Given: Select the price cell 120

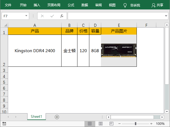Looking at the screenshot, I should (83, 51).
